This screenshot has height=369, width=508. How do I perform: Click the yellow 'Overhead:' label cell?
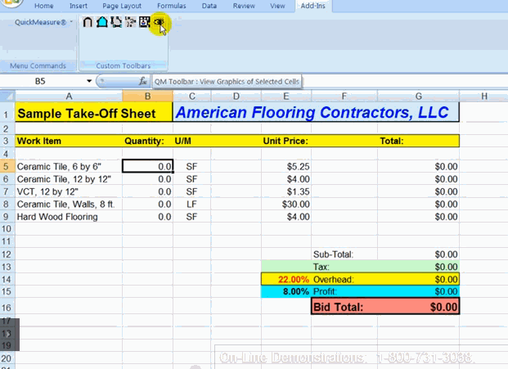click(x=344, y=279)
